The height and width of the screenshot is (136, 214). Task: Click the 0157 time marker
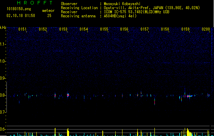pos(145,29)
